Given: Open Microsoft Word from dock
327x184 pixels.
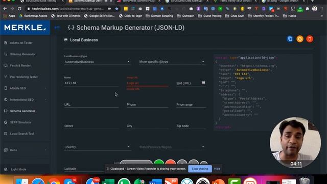Looking at the screenshot, I should pyautogui.click(x=155, y=181).
